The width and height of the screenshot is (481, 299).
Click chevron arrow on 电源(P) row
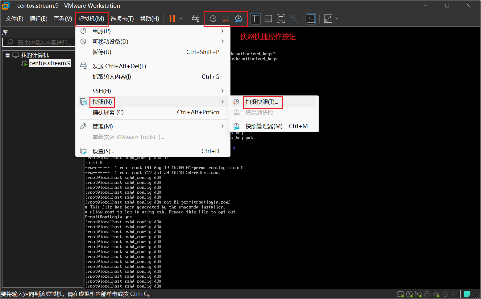tap(222, 31)
